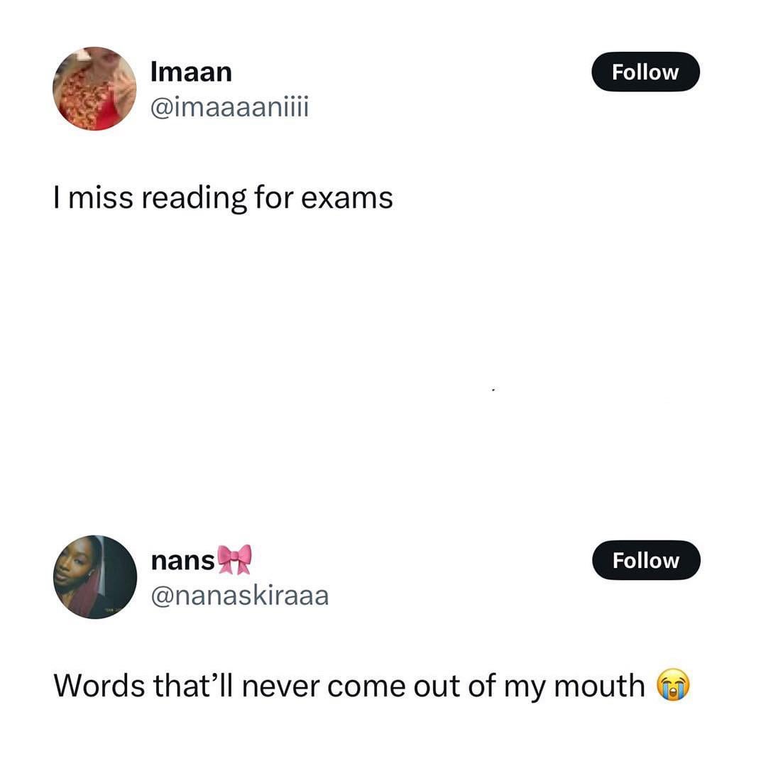Follow the nans account

[646, 560]
